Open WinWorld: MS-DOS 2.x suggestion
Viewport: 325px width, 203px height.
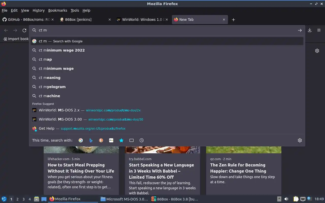click(167, 110)
